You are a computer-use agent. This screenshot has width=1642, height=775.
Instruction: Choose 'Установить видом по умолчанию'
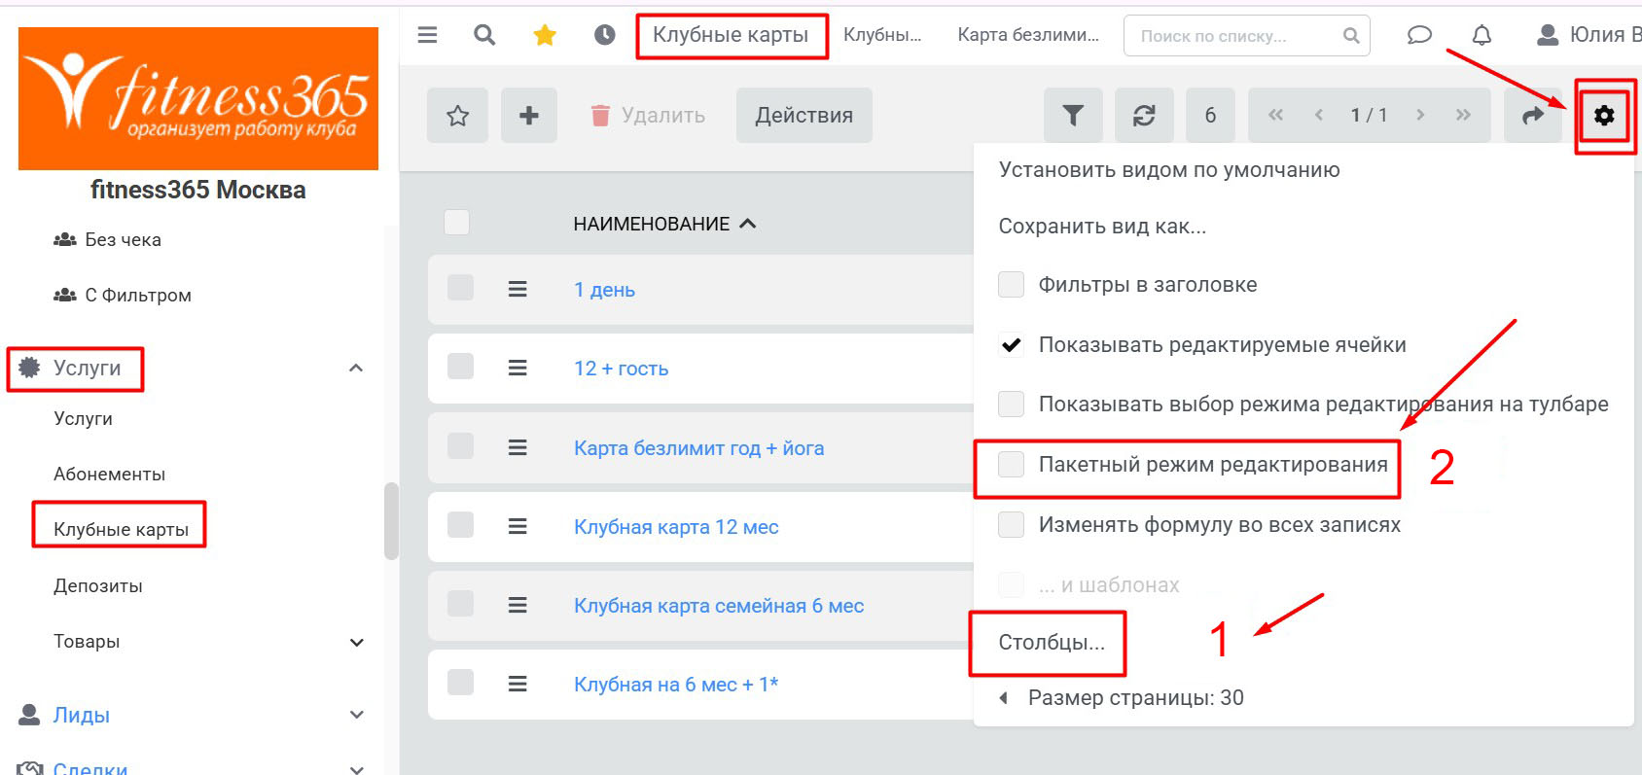click(1169, 170)
